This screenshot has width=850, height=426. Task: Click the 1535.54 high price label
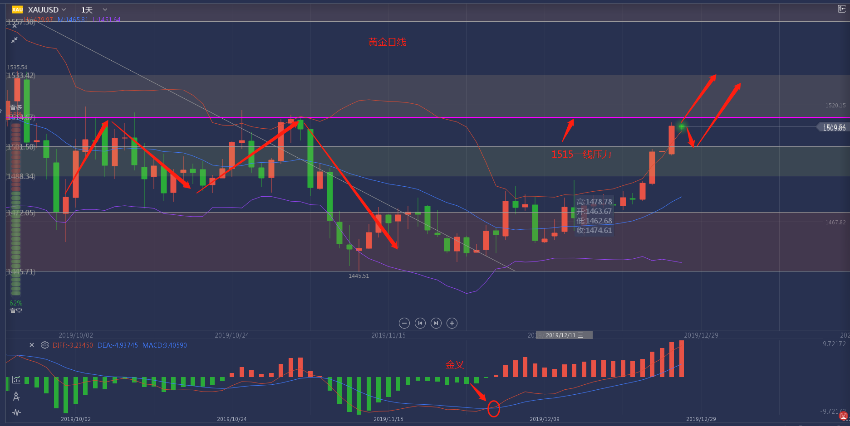click(17, 68)
